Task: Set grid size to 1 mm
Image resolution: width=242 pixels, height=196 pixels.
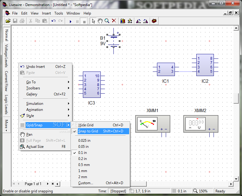Action: point(100,171)
